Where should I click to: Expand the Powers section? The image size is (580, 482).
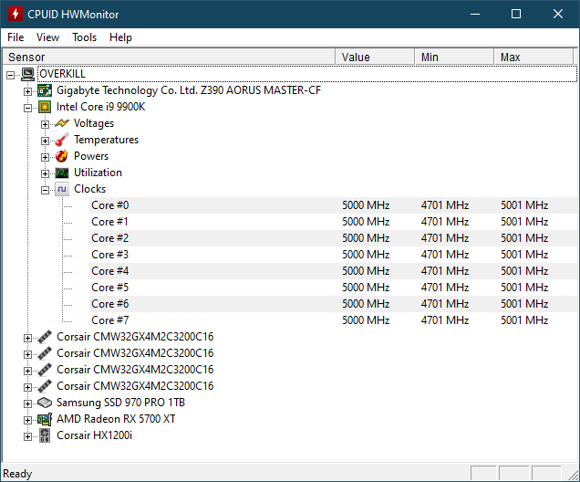(x=45, y=157)
